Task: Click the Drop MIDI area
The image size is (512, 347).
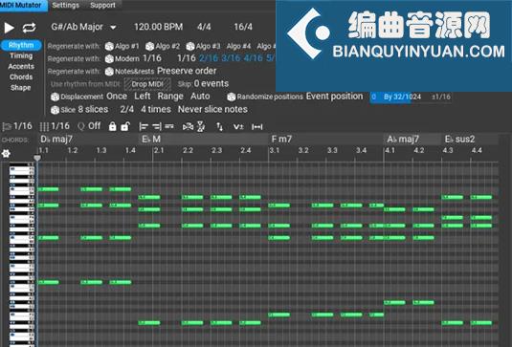Action: pos(147,84)
